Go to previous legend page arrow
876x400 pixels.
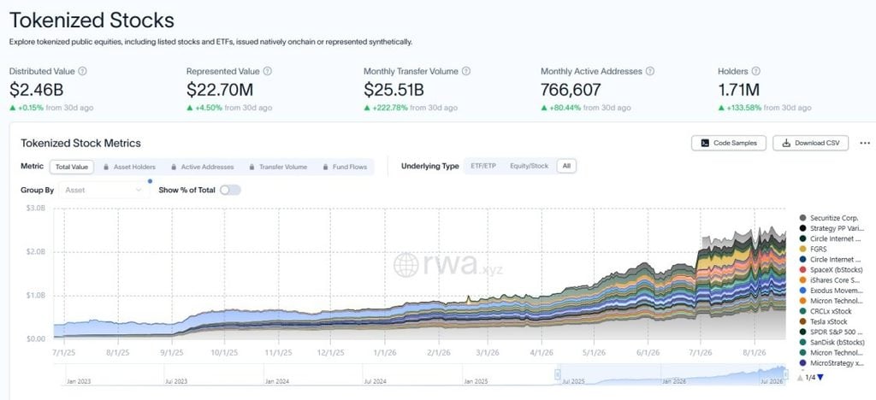coord(800,378)
